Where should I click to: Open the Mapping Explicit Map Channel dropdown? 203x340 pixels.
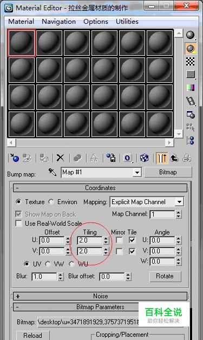pyautogui.click(x=179, y=202)
